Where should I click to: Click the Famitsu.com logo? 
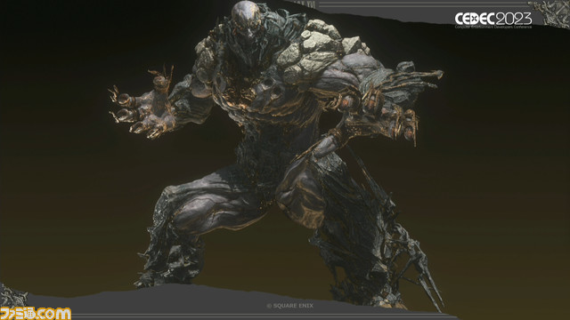coord(36,313)
